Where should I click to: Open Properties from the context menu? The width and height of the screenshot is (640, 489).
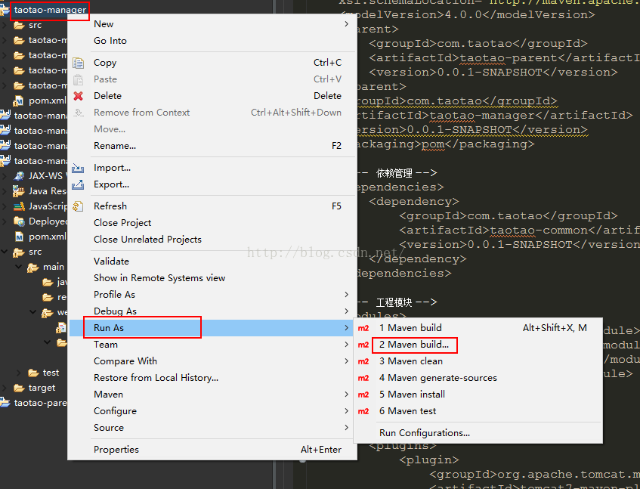pos(212,450)
